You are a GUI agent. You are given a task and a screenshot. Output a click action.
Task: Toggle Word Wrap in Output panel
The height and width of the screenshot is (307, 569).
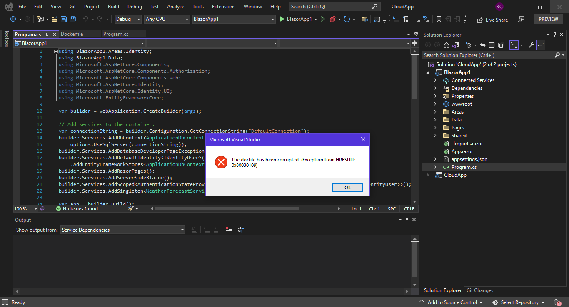pos(241,230)
